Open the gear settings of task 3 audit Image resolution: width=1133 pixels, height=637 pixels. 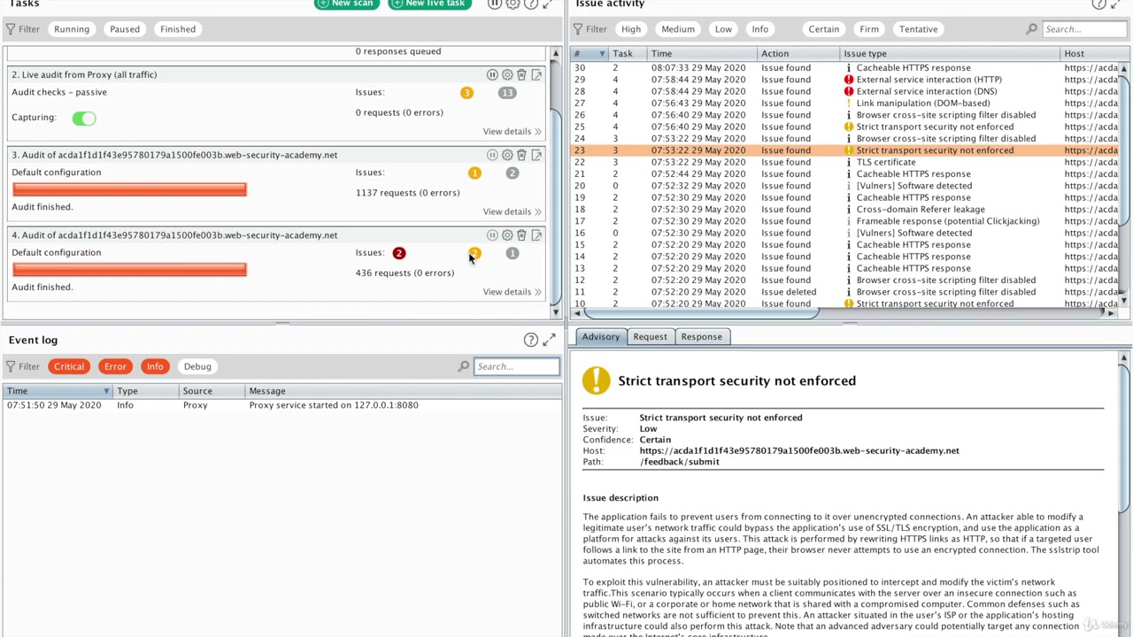pos(507,155)
